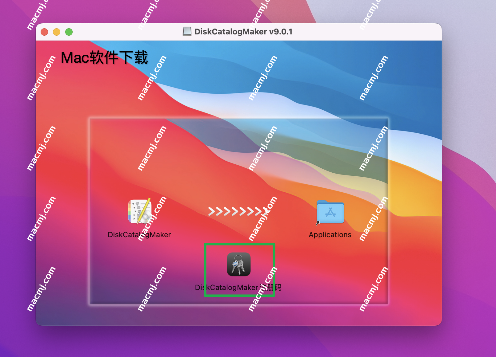Open the DiskCatalogMaker 注册码 keychain icon
The height and width of the screenshot is (357, 496).
tap(239, 264)
